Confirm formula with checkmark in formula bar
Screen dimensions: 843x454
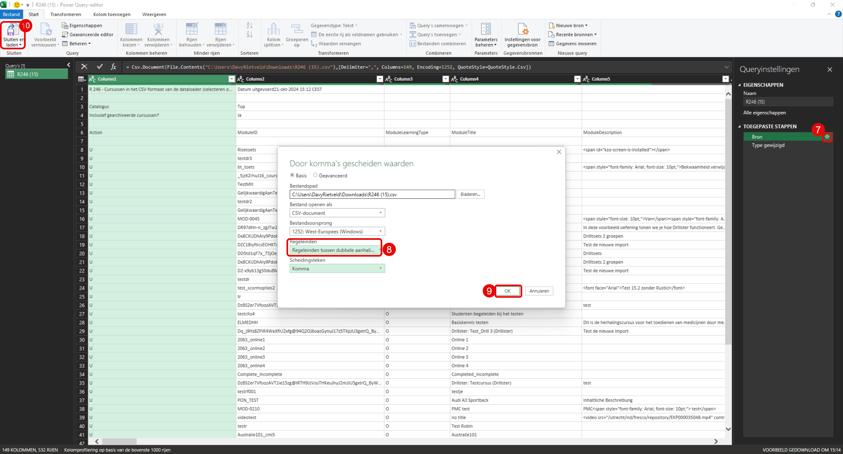point(99,67)
